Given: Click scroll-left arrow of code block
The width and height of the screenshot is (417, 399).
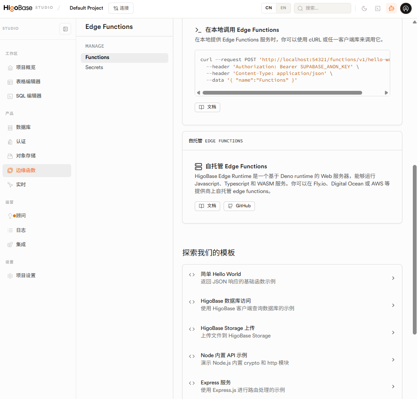Looking at the screenshot, I should 198,93.
